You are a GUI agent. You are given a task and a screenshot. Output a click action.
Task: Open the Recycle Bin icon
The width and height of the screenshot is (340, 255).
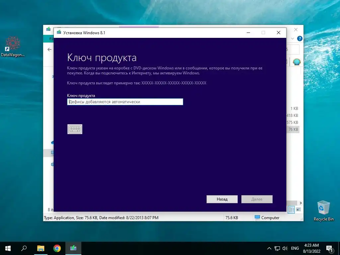click(x=323, y=211)
